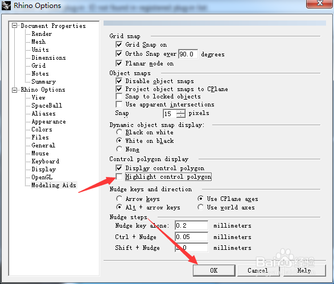This screenshot has width=334, height=284.
Task: Close the Rhino Options dialog
Action: (x=320, y=3)
